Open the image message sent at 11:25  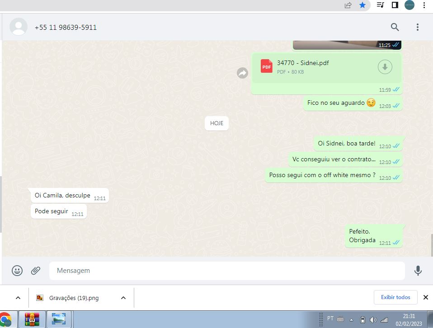click(347, 45)
